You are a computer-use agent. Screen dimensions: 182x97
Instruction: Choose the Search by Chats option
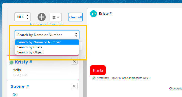point(47,47)
